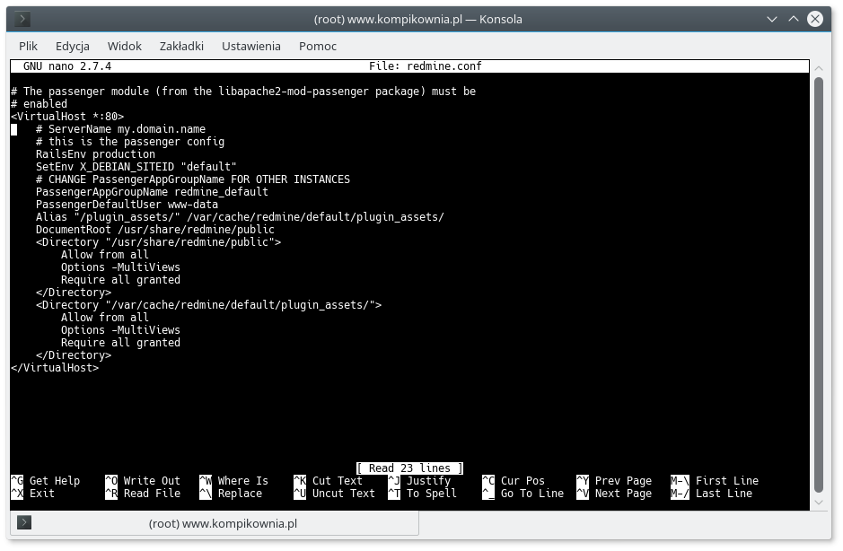Screen dimensions: 843x551
Task: Click the '<VirtualHost *:80>' line
Action: [67, 116]
